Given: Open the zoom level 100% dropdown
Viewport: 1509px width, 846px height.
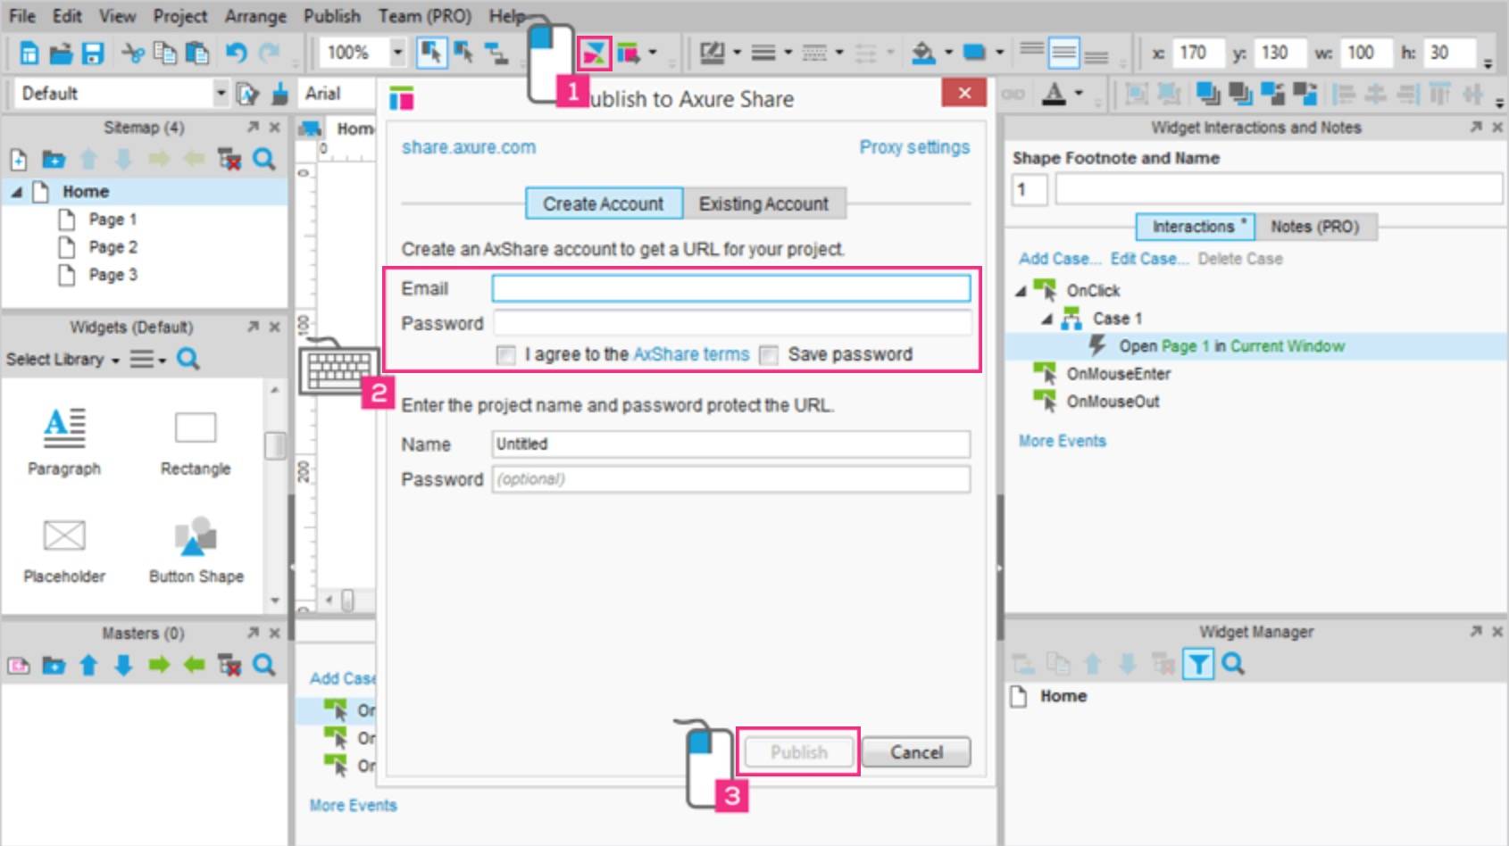Looking at the screenshot, I should [x=397, y=53].
